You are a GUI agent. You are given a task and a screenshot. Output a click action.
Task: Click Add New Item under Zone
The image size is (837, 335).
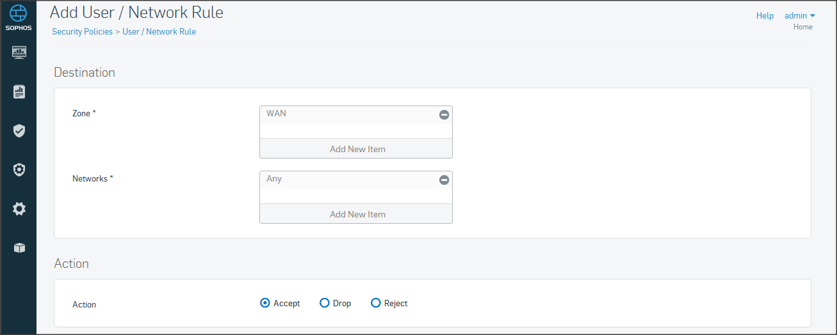point(357,149)
